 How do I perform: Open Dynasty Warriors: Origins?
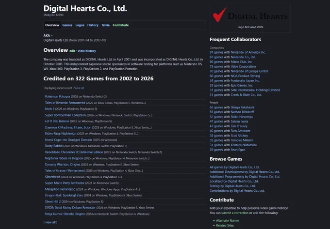tap(62, 165)
